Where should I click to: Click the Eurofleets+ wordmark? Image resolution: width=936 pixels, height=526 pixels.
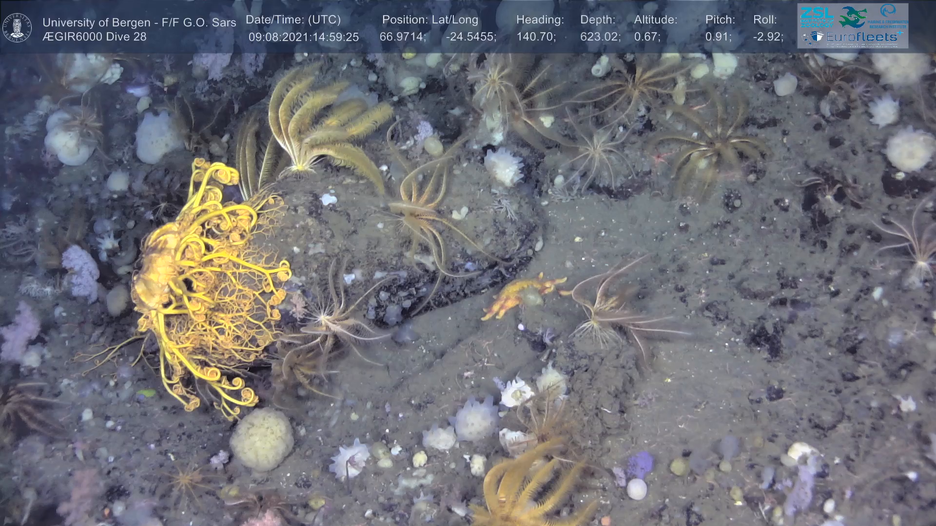pyautogui.click(x=864, y=37)
